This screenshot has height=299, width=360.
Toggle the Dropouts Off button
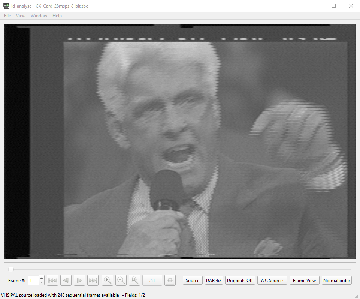pos(240,280)
